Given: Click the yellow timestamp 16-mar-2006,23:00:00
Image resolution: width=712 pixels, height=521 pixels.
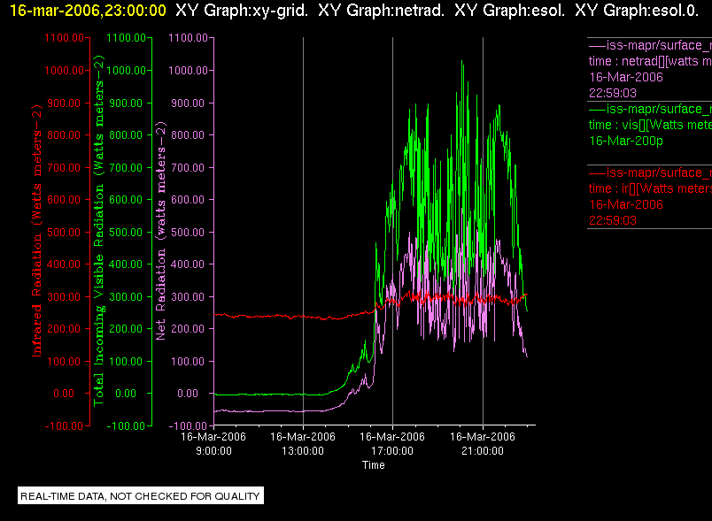Looking at the screenshot, I should point(88,11).
